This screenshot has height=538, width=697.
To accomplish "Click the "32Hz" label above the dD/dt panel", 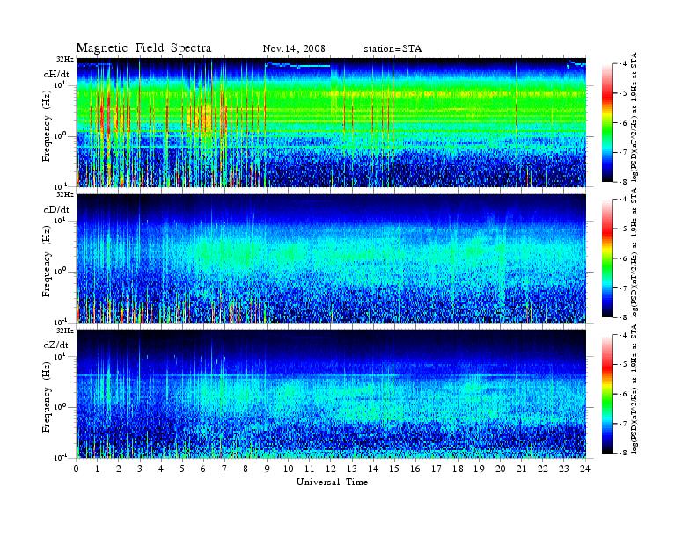I will 64,194.
